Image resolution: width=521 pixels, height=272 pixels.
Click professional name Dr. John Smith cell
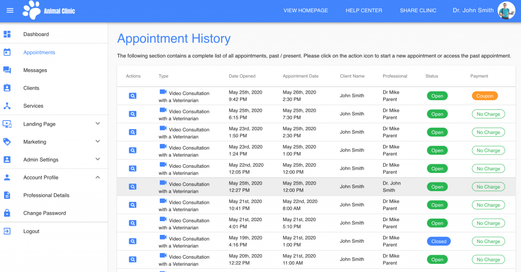(391, 187)
